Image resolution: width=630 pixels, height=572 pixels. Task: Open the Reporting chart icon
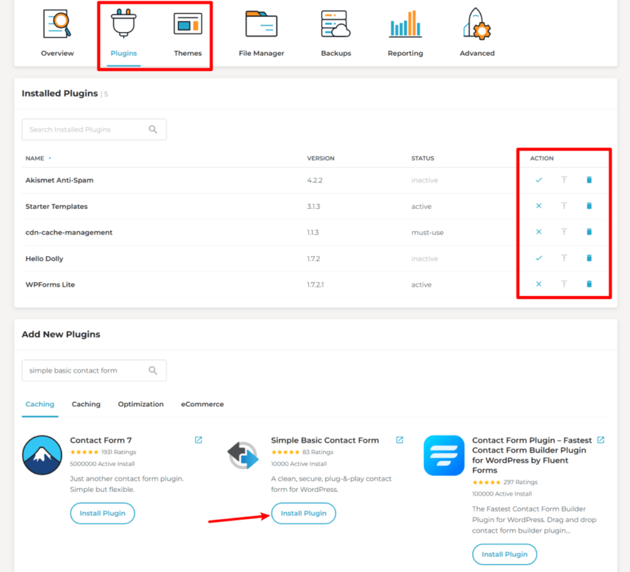point(405,25)
